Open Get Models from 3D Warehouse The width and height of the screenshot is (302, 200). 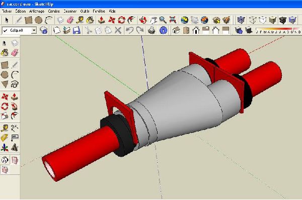click(216, 20)
